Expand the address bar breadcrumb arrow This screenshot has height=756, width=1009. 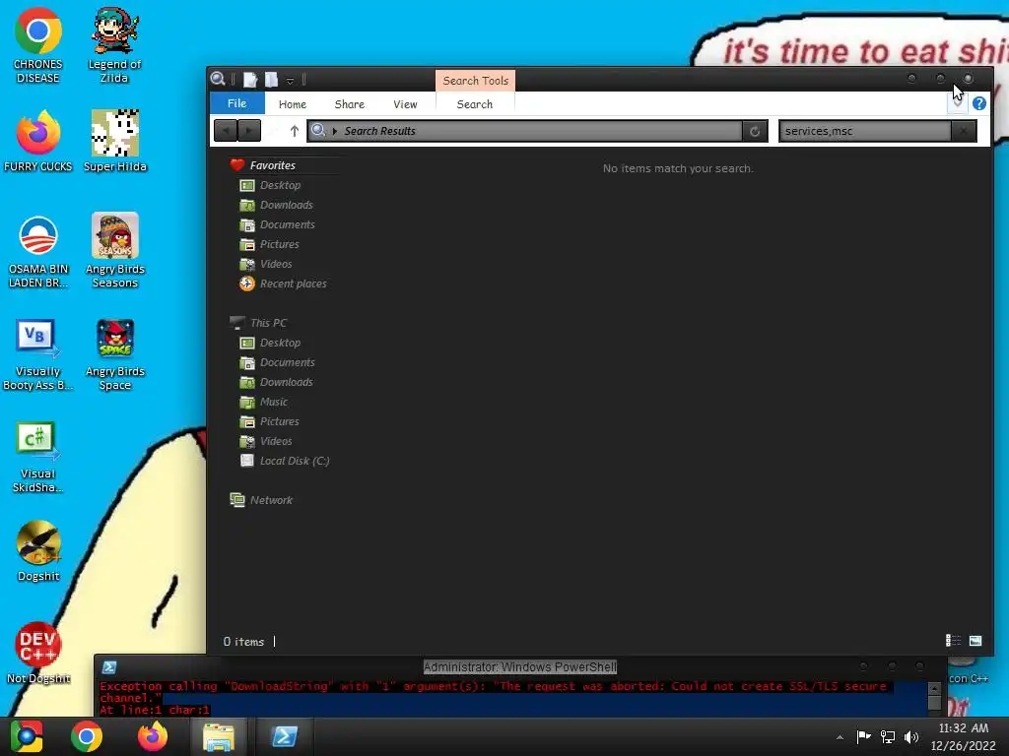(x=335, y=131)
